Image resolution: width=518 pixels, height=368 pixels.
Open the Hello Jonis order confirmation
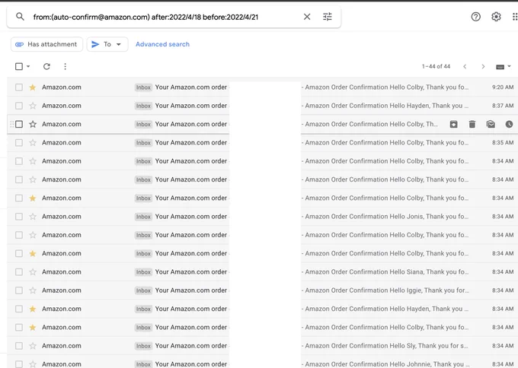[x=263, y=217]
